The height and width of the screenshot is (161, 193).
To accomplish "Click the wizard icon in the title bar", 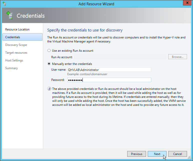I will click(4, 4).
